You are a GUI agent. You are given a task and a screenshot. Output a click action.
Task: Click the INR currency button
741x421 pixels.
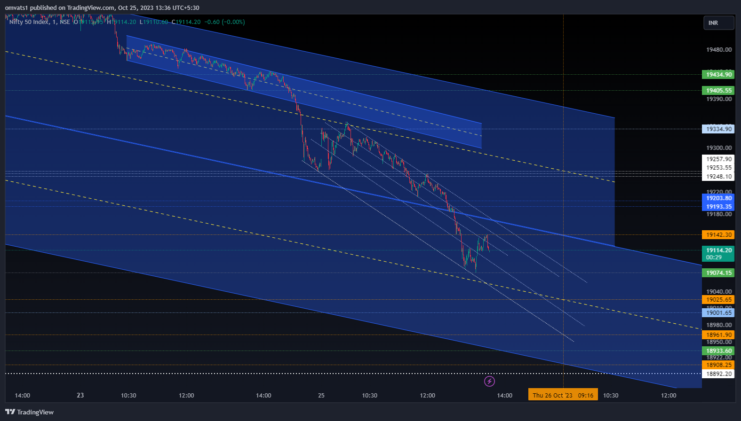tap(718, 23)
